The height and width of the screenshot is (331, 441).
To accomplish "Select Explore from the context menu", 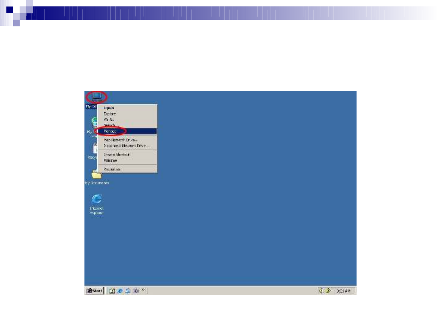I will point(110,114).
